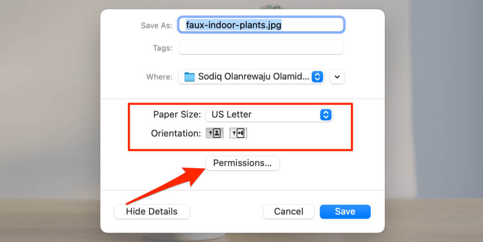Click blue up-down arrows on Where popup
483x242 pixels.
coord(317,77)
